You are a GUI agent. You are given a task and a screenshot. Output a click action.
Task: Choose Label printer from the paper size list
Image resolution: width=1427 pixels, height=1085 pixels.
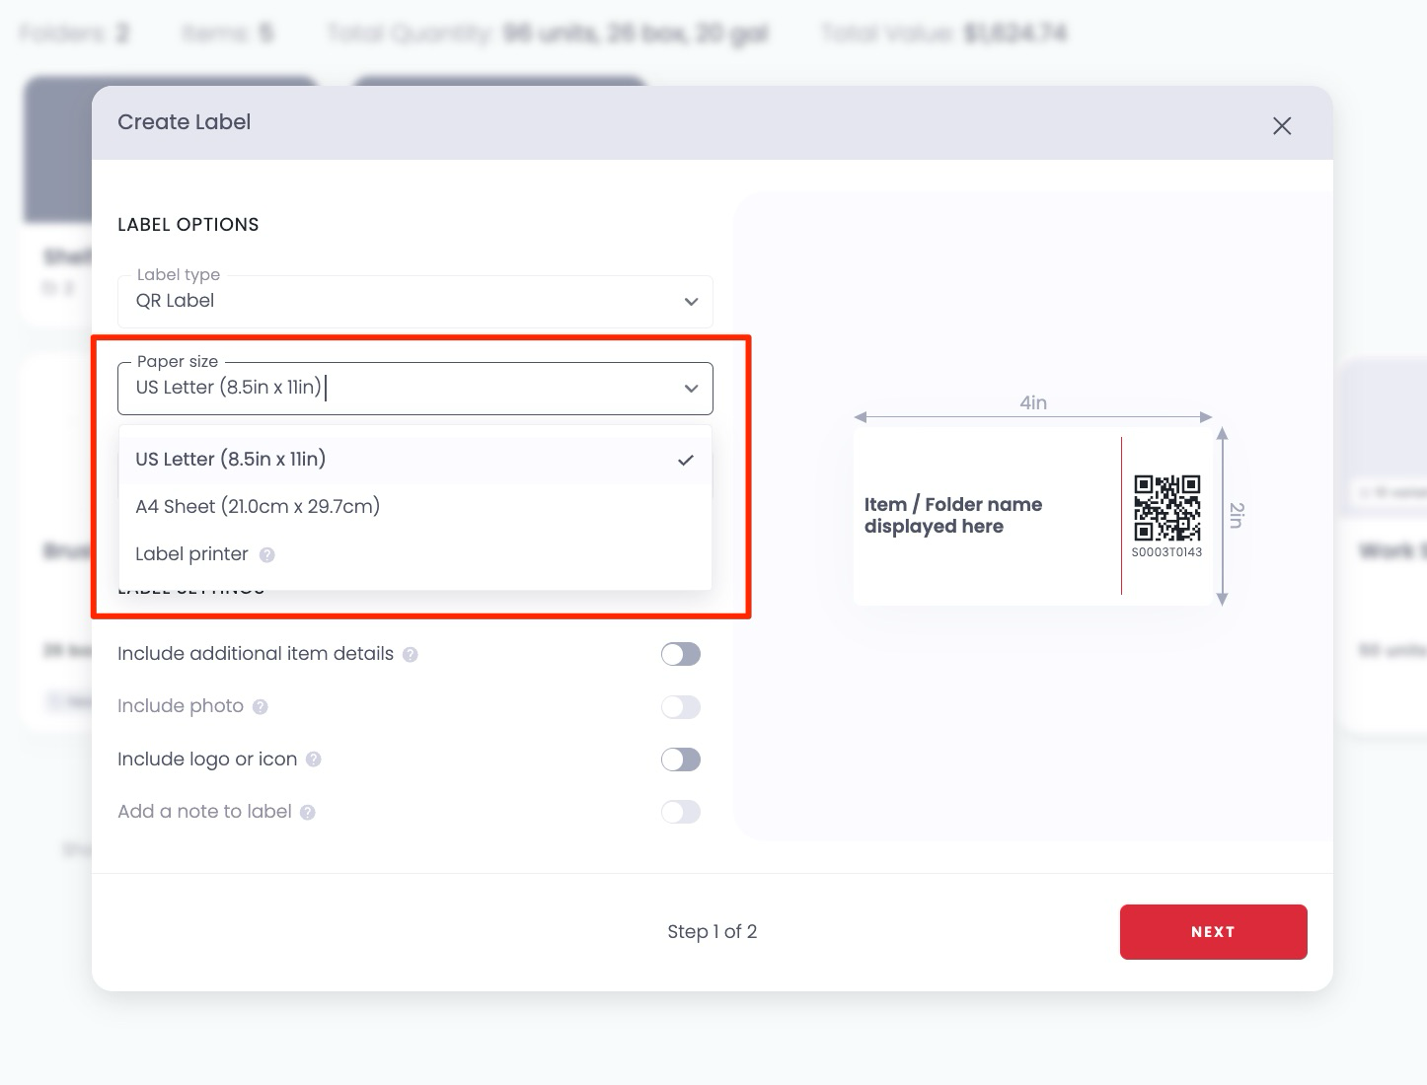pos(191,553)
